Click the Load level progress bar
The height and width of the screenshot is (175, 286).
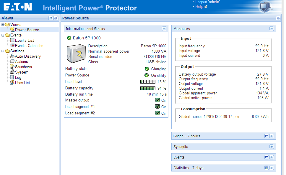pos(148,82)
